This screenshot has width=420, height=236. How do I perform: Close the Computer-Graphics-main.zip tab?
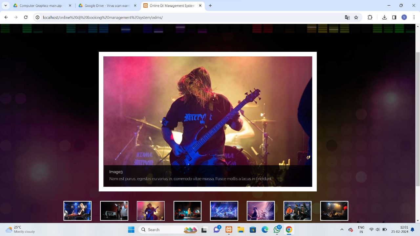pyautogui.click(x=70, y=6)
